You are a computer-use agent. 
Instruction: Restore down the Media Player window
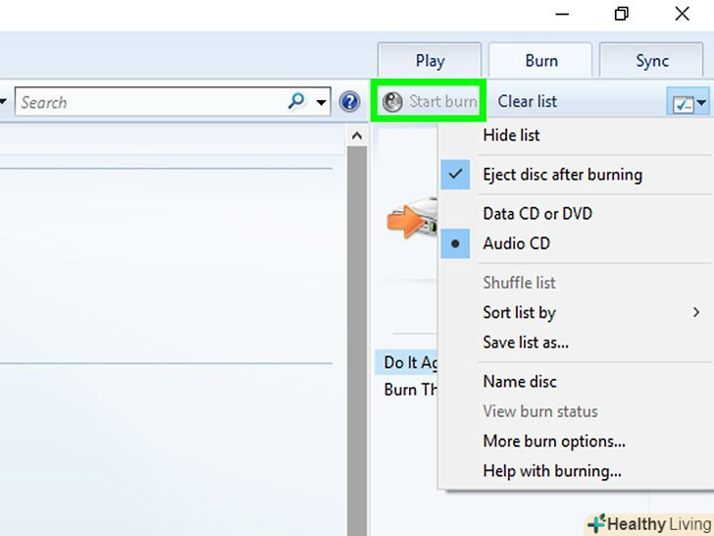pyautogui.click(x=622, y=14)
